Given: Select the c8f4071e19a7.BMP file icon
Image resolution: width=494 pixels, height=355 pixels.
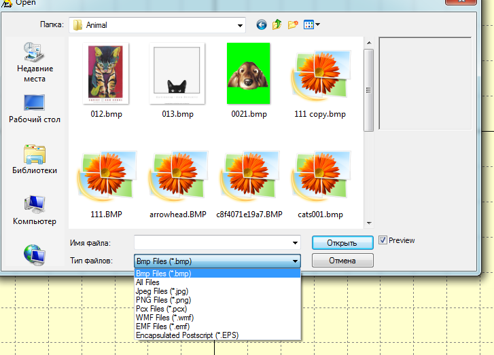Looking at the screenshot, I should tap(249, 176).
